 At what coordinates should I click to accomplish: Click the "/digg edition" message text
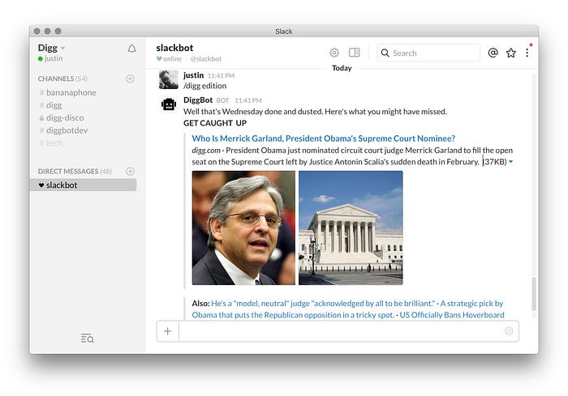pyautogui.click(x=204, y=86)
